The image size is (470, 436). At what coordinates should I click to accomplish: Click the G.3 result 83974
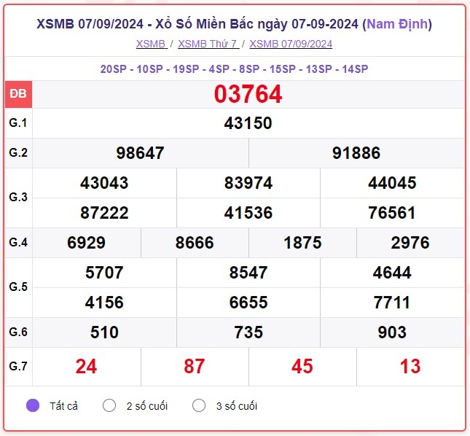[x=248, y=183]
